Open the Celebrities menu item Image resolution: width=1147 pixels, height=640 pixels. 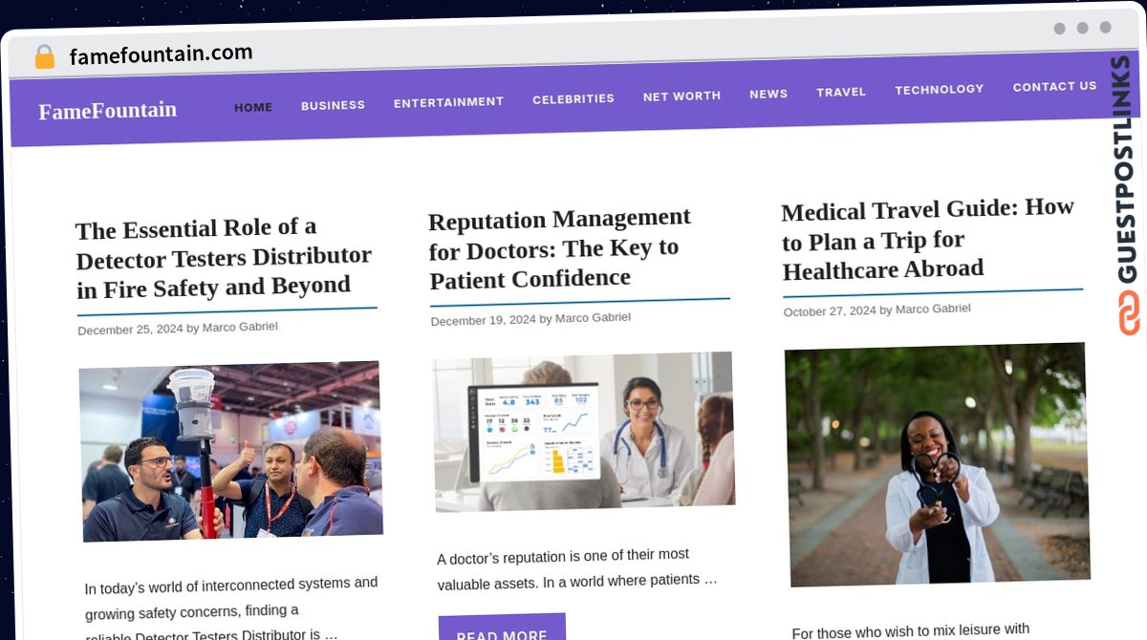coord(573,98)
